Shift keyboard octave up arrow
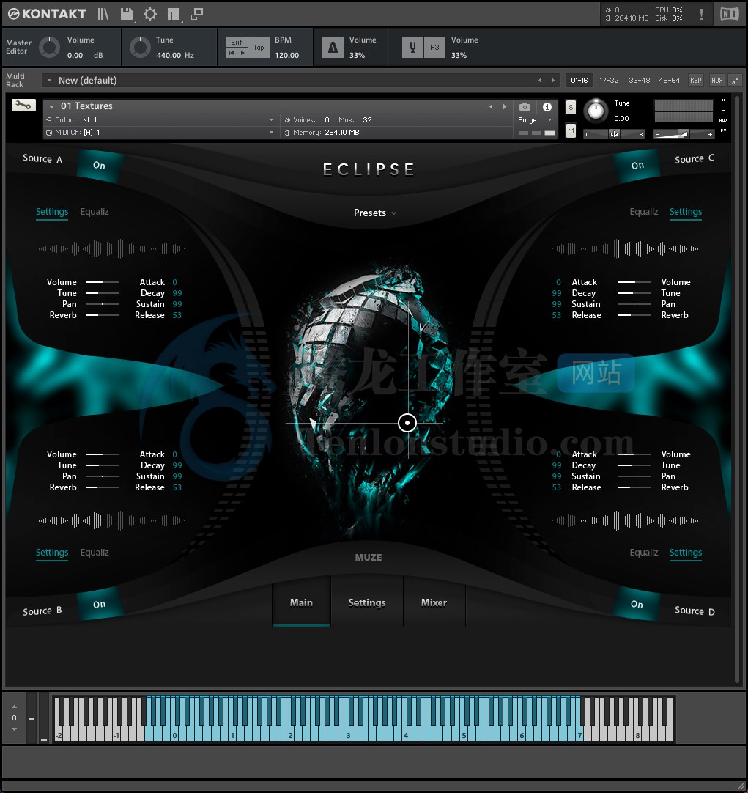 14,707
